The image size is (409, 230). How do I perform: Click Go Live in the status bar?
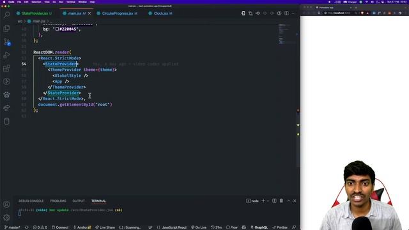[x=199, y=227]
